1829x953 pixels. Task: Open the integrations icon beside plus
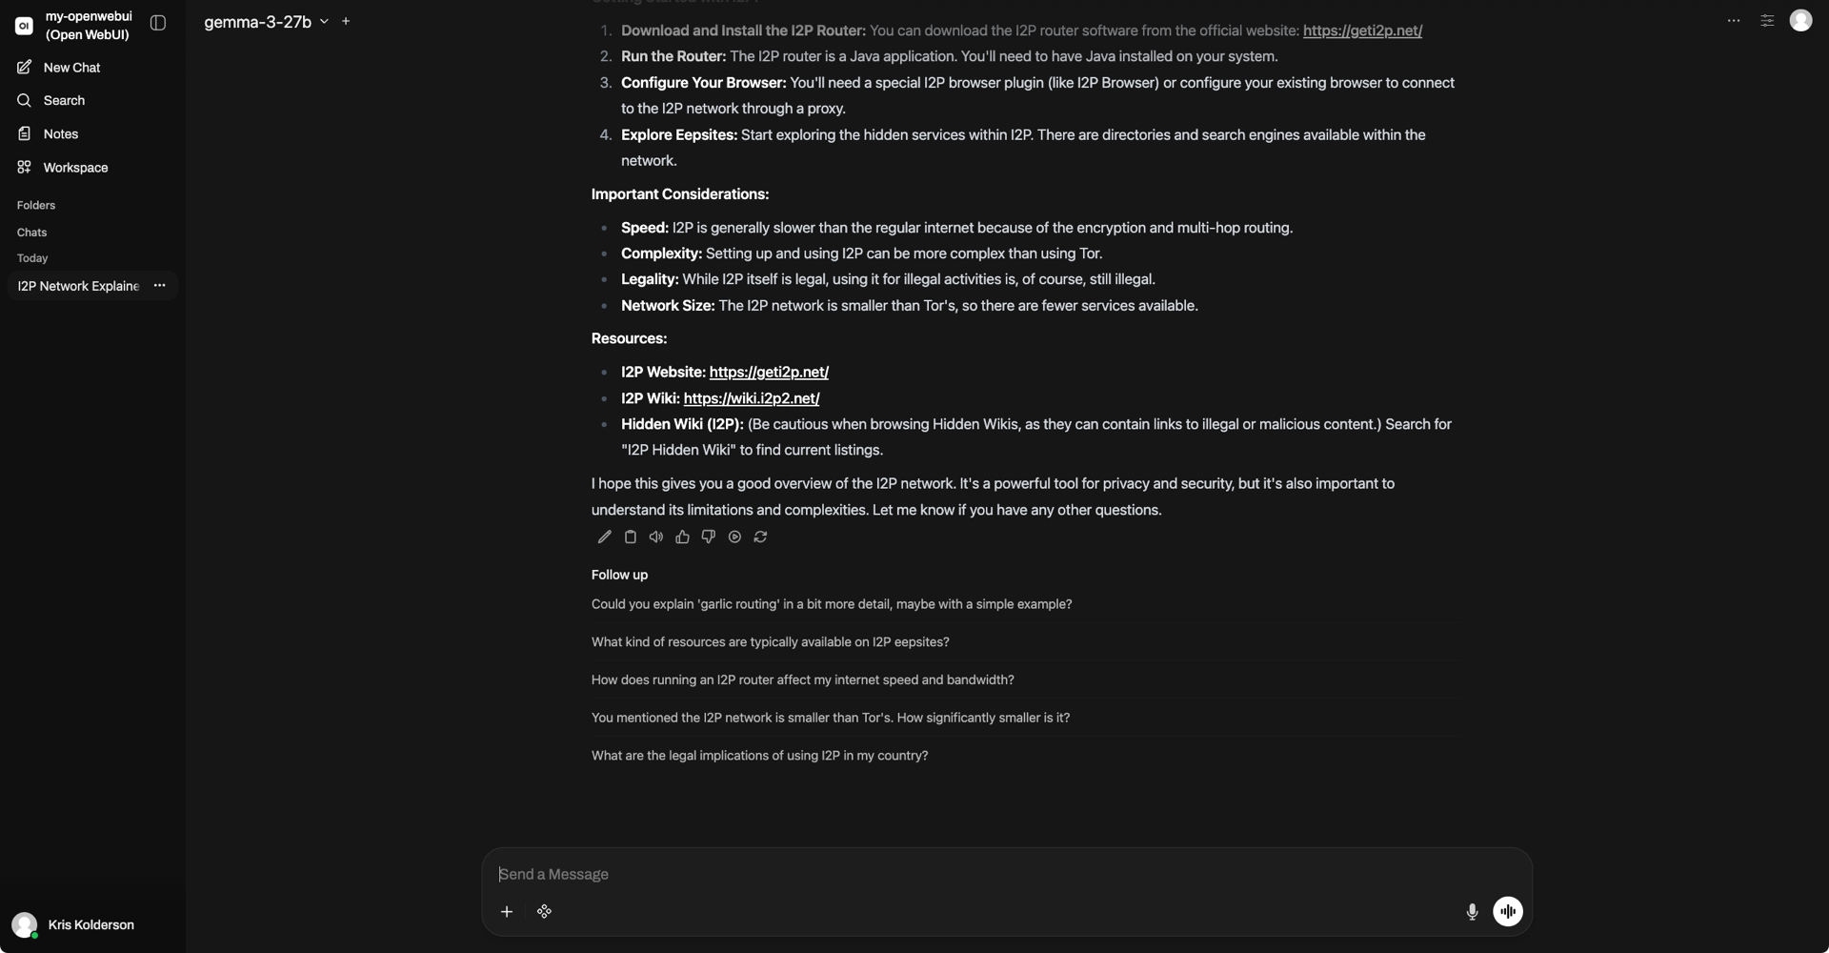(544, 912)
